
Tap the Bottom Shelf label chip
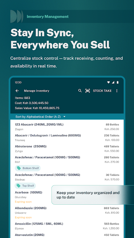pos(28,168)
